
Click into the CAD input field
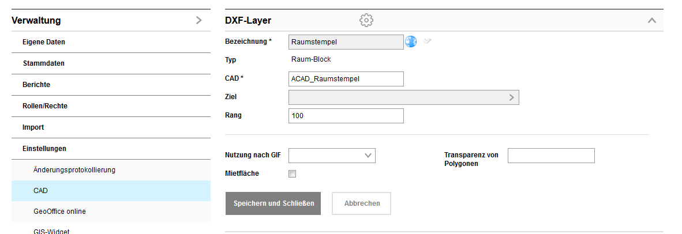click(346, 79)
